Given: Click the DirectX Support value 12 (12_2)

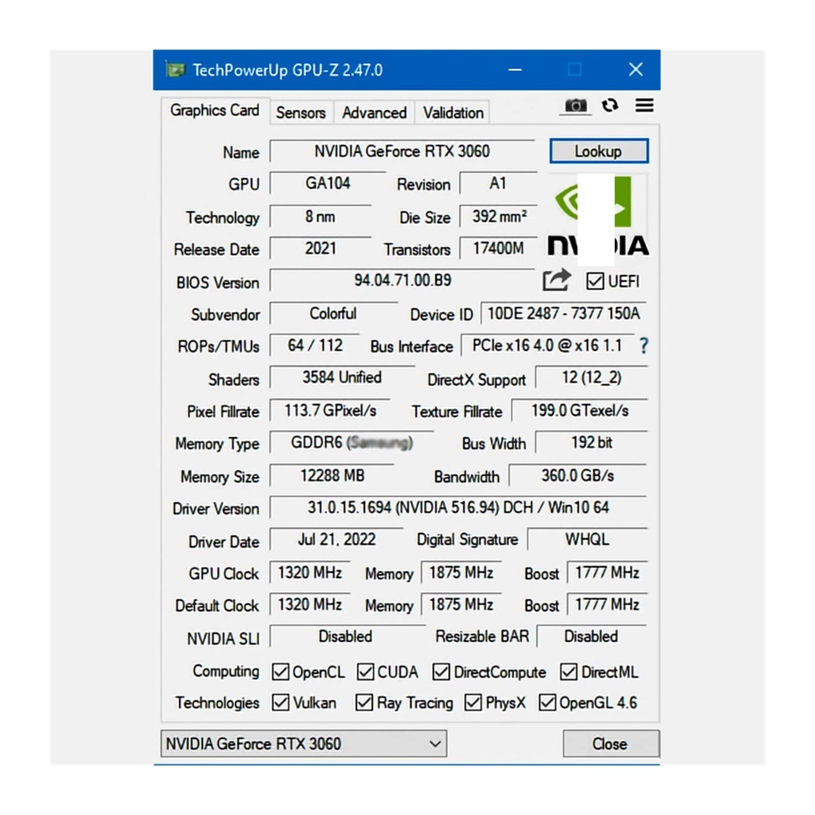Looking at the screenshot, I should coord(591,377).
